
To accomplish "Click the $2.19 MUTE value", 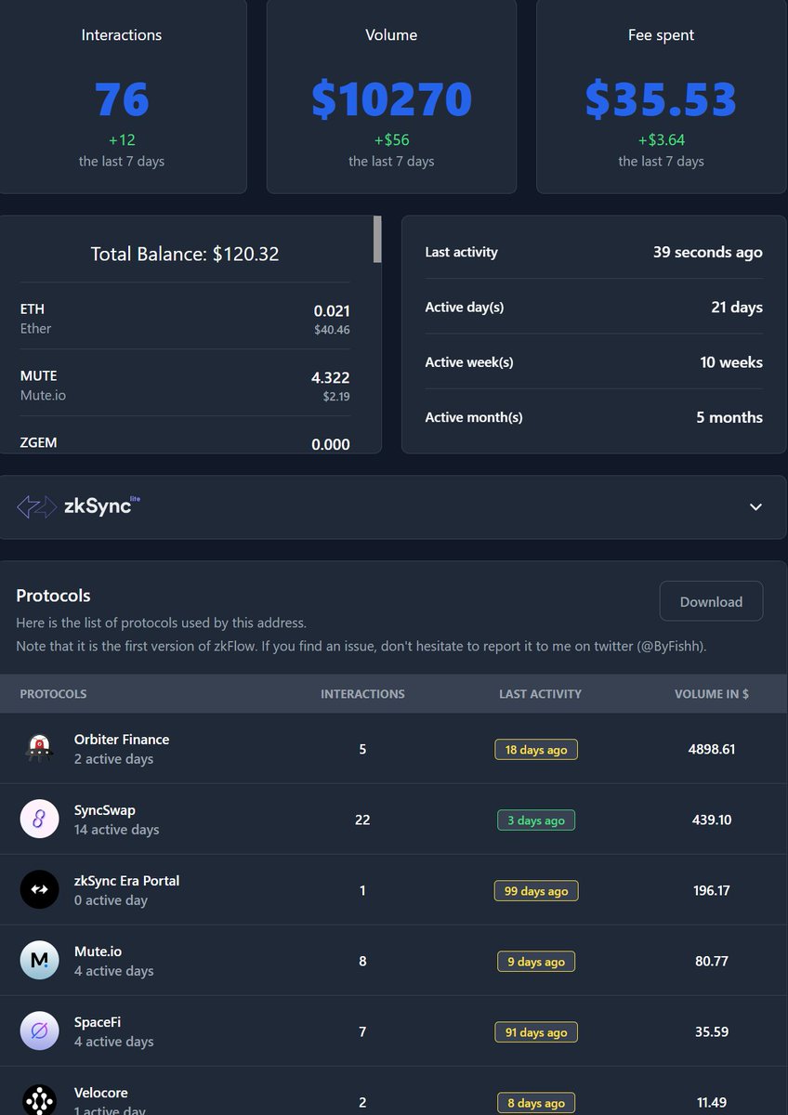I will click(335, 397).
